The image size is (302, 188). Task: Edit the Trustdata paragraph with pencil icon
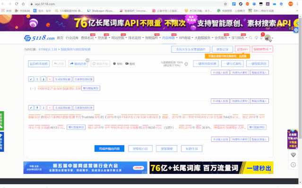click(x=31, y=108)
